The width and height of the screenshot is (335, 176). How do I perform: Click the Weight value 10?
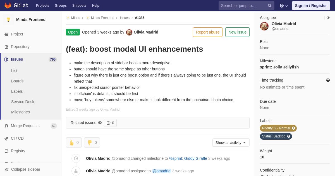tap(262, 157)
